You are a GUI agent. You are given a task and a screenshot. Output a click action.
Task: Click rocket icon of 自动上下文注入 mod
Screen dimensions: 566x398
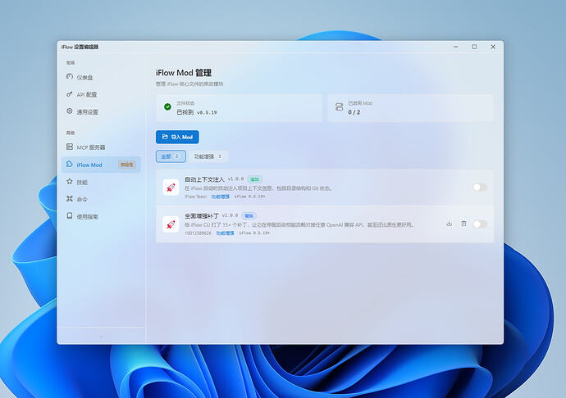pyautogui.click(x=171, y=188)
